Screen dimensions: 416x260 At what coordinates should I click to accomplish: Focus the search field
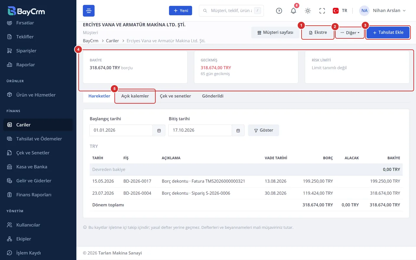coord(231,11)
